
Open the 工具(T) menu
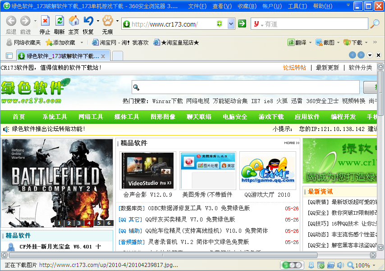point(297,6)
